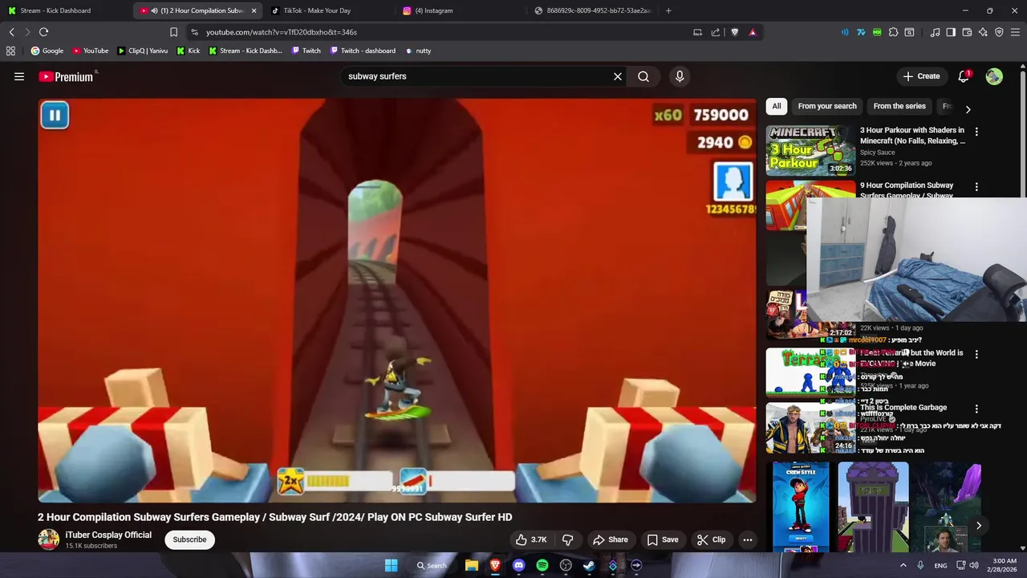Click the Brave Shields lion icon
The width and height of the screenshot is (1027, 578).
tap(734, 32)
